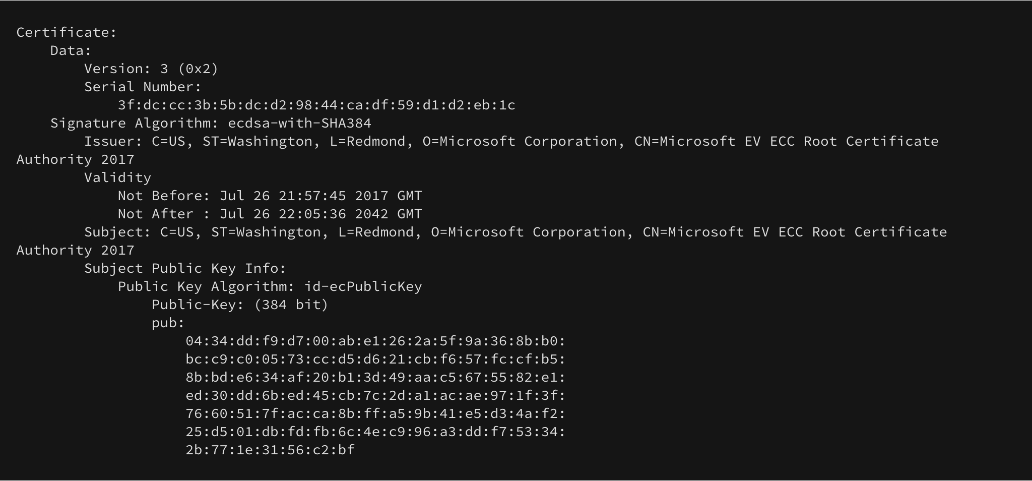Click the serial number hex value 3f:dc:cc
The image size is (1032, 481).
(316, 105)
